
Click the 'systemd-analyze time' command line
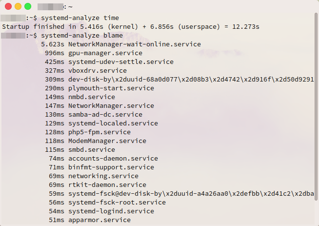click(x=60, y=18)
